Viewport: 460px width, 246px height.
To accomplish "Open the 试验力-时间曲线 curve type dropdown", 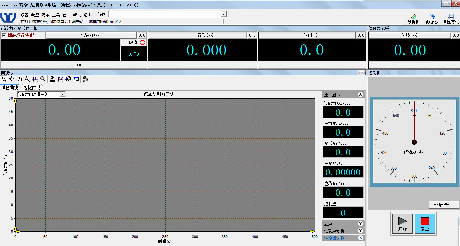I will coord(62,94).
